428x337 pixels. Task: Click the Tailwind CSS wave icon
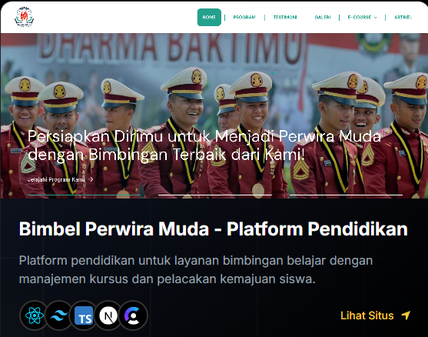[59, 315]
